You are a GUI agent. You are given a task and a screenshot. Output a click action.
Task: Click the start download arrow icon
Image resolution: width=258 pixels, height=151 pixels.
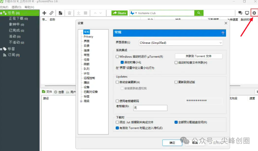click(x=79, y=13)
